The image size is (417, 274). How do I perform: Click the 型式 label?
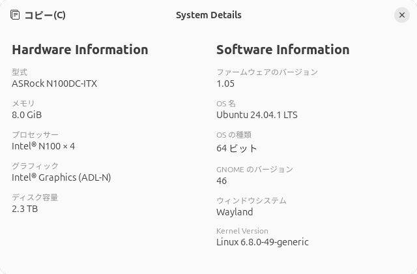point(20,72)
